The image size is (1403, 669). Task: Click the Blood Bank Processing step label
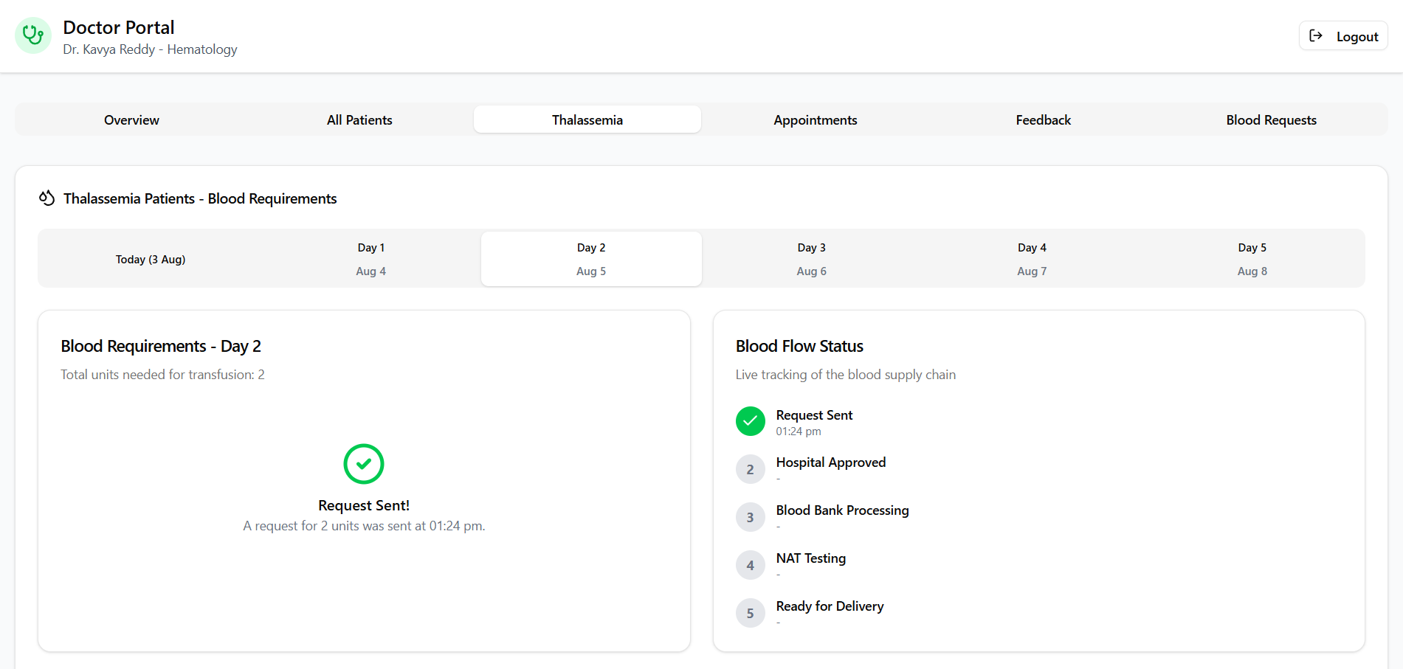tap(842, 510)
